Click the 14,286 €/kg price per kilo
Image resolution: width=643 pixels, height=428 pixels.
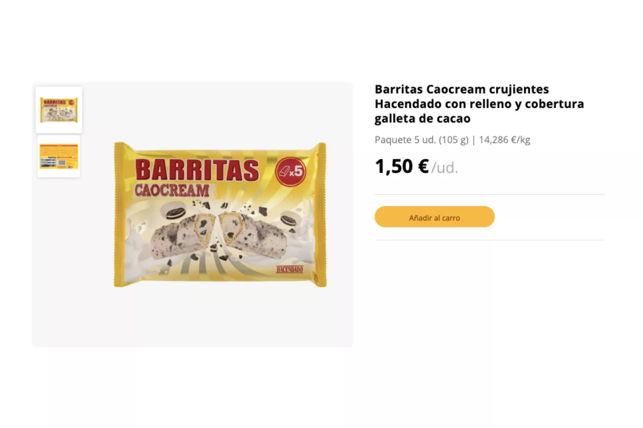pyautogui.click(x=505, y=140)
